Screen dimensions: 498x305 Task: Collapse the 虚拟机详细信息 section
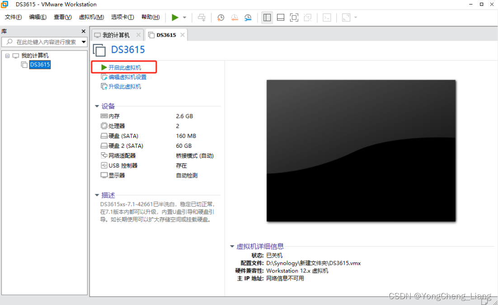coord(232,246)
